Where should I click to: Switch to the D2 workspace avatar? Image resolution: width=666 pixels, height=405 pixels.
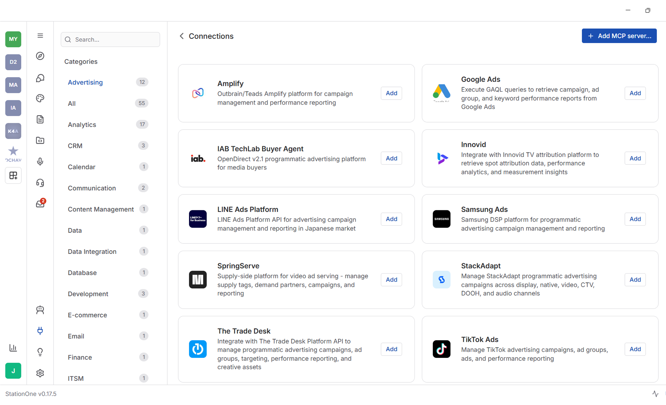tap(13, 62)
